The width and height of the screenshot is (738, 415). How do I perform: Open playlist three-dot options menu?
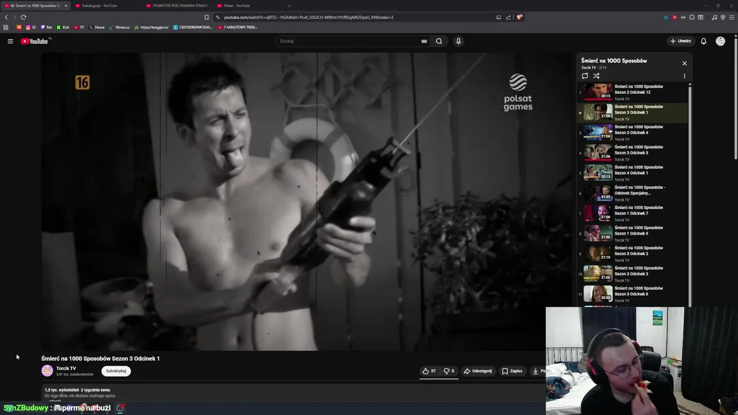coord(684,76)
